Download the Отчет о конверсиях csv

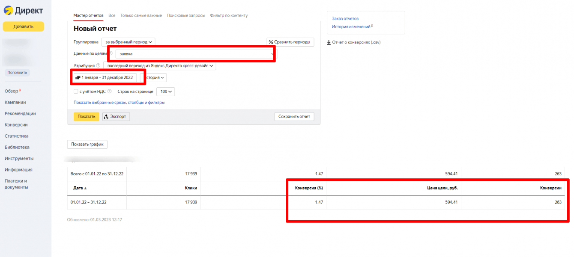click(353, 42)
